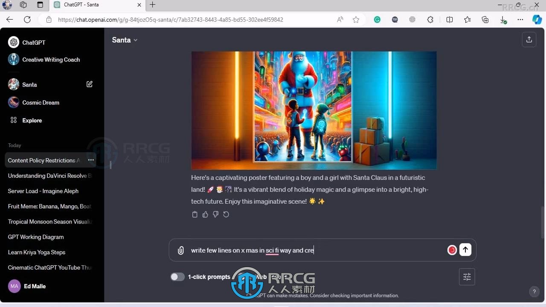Click the page vertical scrollbar
This screenshot has height=307, width=546.
[x=543, y=222]
